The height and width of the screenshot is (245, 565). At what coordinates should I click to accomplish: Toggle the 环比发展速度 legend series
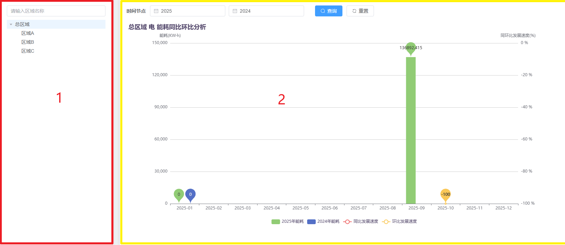coord(399,221)
